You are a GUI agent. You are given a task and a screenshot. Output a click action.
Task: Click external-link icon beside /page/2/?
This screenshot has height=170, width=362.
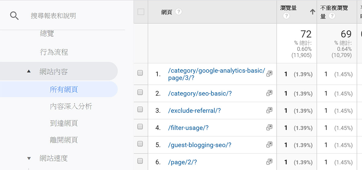269,162
